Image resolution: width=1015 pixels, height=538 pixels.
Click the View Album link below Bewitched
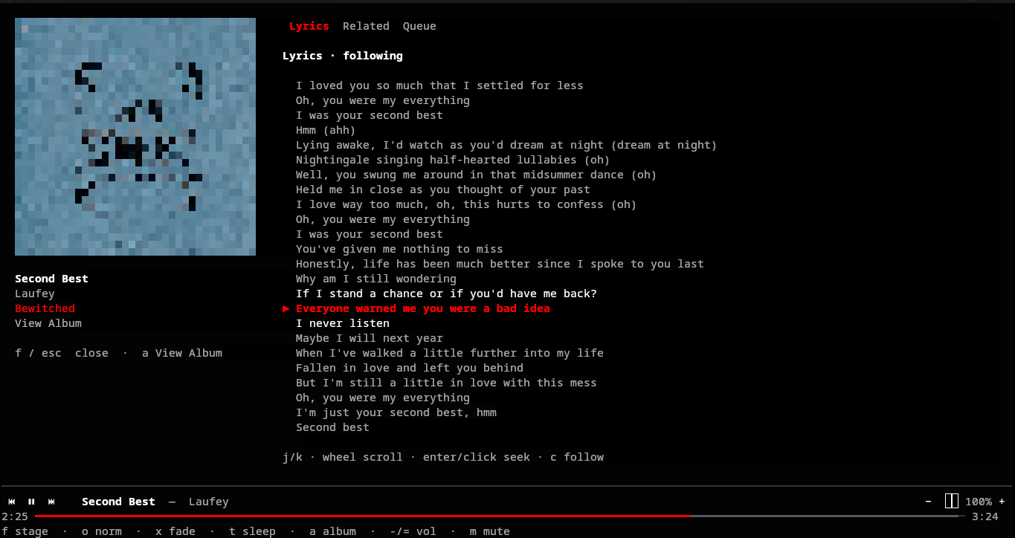click(x=48, y=323)
